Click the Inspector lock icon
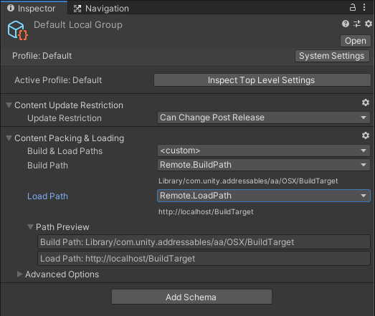Screen dimensions: 375x316 [353, 7]
